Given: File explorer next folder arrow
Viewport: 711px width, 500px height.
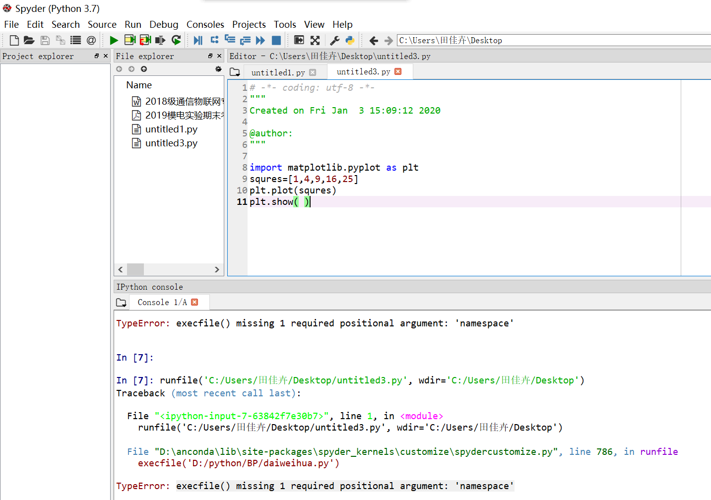Looking at the screenshot, I should tap(131, 69).
